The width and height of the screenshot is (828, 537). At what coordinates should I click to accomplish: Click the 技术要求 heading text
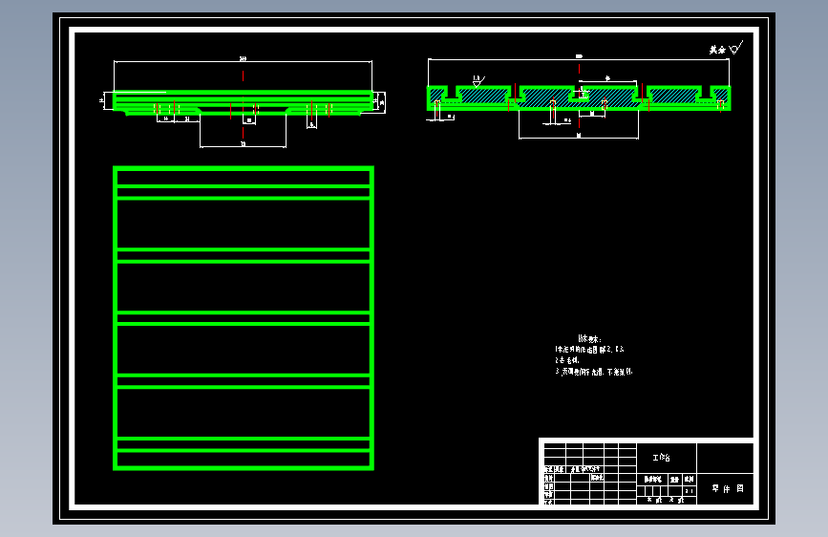[589, 339]
